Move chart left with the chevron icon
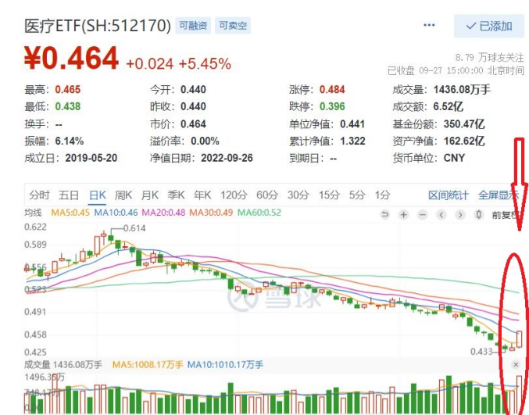529x415 pixels. pos(441,215)
